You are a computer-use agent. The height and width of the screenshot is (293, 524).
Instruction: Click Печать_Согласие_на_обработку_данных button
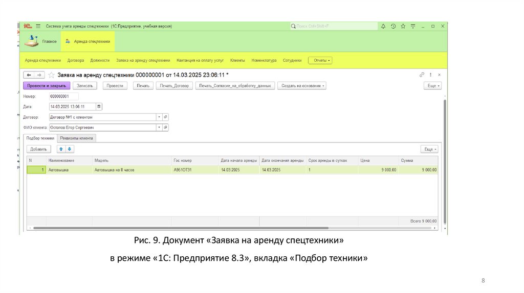(x=235, y=86)
